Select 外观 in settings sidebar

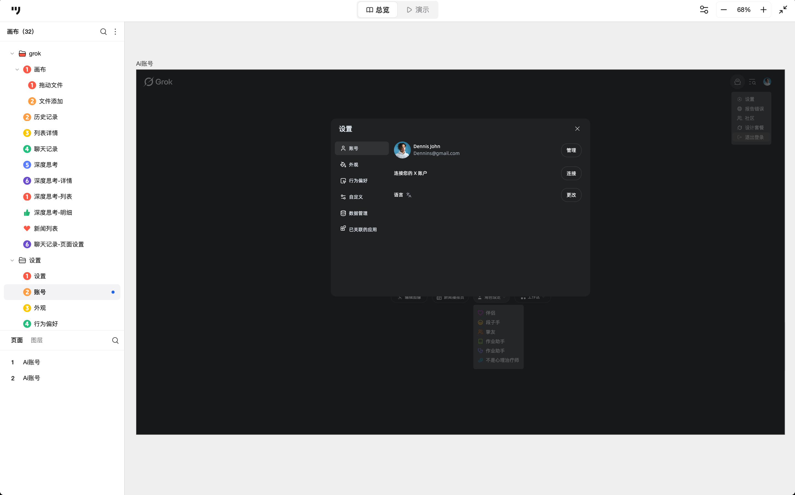[353, 165]
